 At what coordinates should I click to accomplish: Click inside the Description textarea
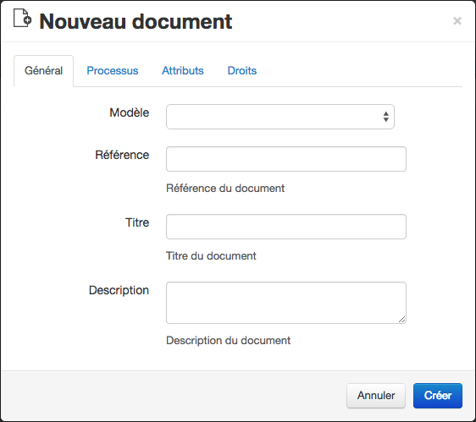[286, 303]
